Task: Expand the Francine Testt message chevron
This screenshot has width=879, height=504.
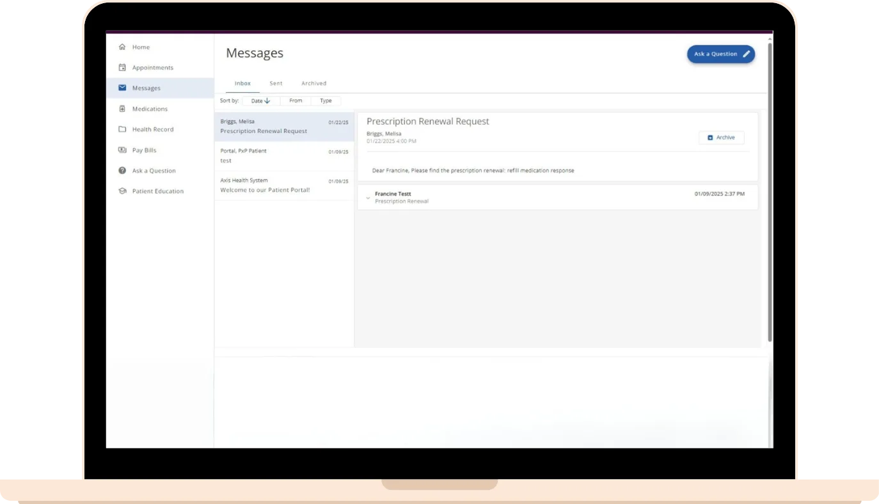Action: coord(368,198)
